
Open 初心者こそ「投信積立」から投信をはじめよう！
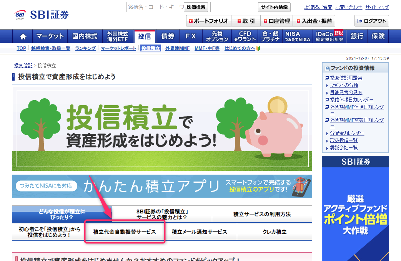point(49,232)
